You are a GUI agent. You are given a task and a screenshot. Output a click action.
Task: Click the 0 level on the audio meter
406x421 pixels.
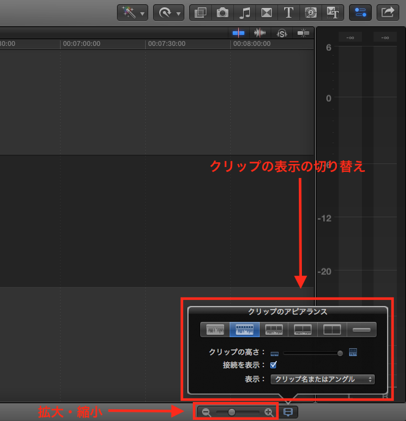(328, 99)
